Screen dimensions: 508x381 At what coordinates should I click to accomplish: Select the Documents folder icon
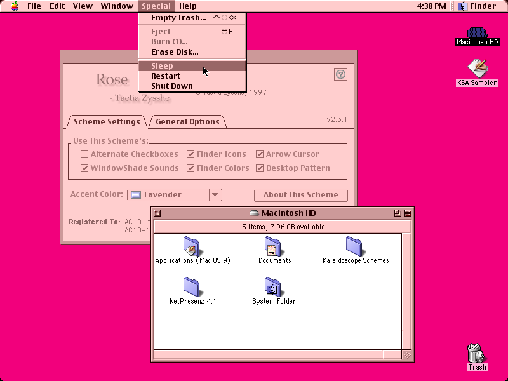pos(273,246)
